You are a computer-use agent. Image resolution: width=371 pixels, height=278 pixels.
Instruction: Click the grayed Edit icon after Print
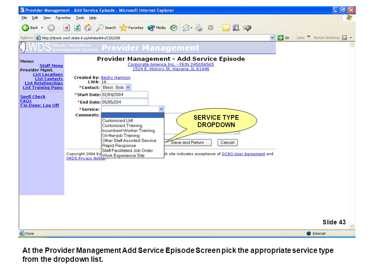click(x=211, y=28)
